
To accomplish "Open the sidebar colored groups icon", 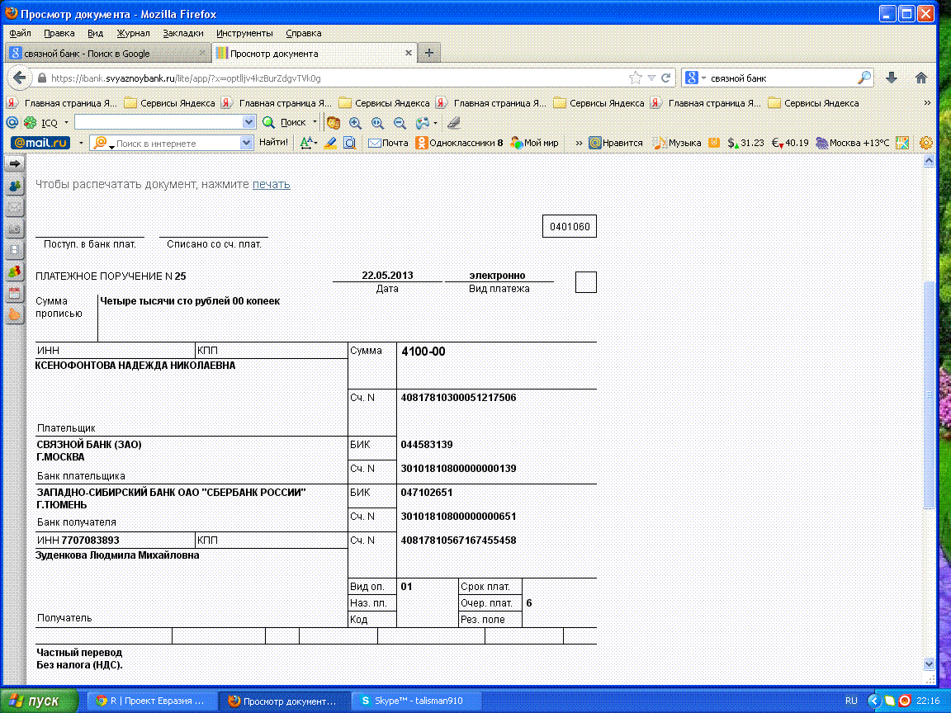I will click(x=15, y=272).
